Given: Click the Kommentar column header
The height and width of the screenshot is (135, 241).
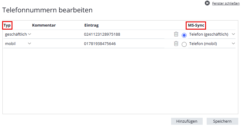Looking at the screenshot, I should [44, 25].
